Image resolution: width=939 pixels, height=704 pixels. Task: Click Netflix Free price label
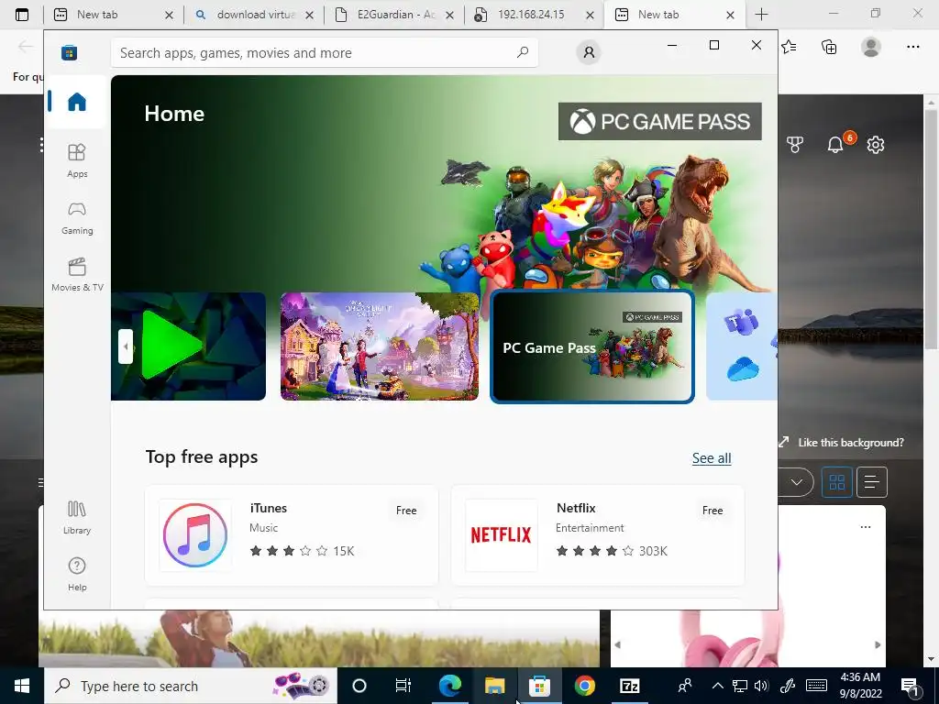click(712, 511)
